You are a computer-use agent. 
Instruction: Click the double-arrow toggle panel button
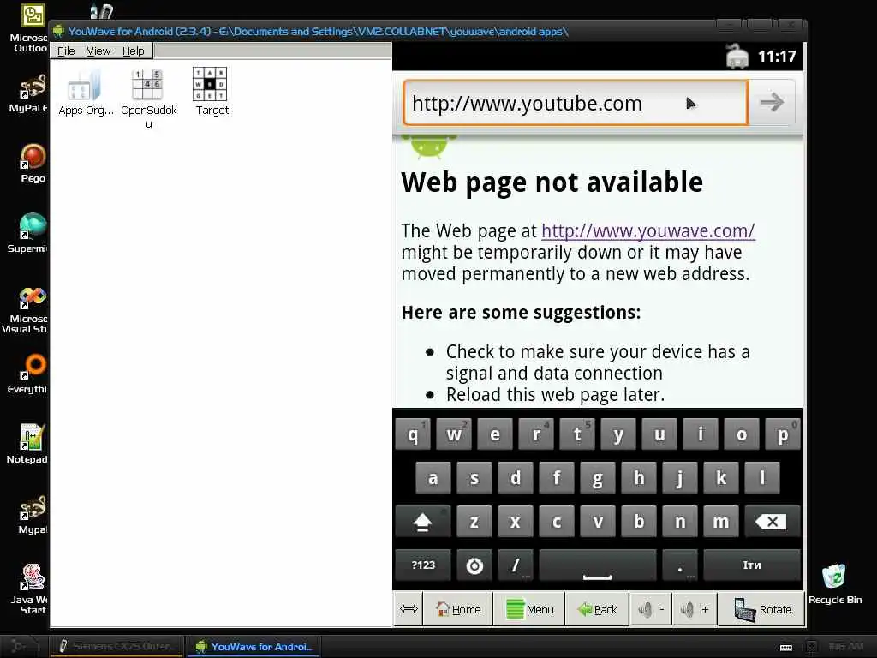pyautogui.click(x=409, y=609)
